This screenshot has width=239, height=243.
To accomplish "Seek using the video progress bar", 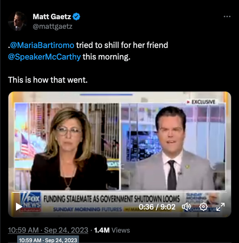I will pyautogui.click(x=120, y=192).
